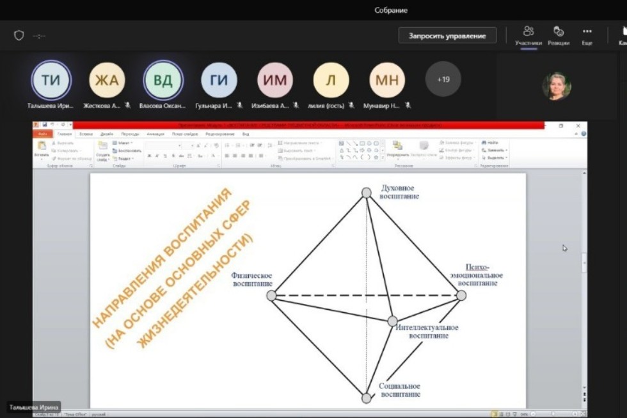This screenshot has width=627, height=418.
Task: Click the ИМ participant avatar
Action: click(x=275, y=80)
